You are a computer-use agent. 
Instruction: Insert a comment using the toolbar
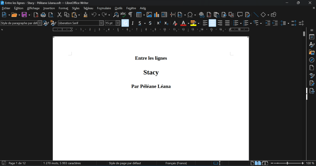pyautogui.click(x=240, y=15)
